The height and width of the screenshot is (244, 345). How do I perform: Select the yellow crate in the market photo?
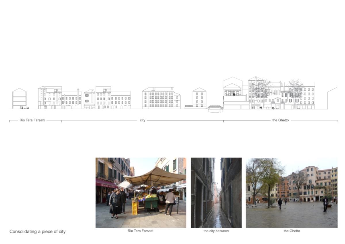pyautogui.click(x=135, y=208)
